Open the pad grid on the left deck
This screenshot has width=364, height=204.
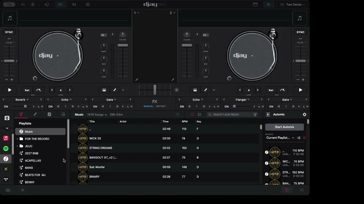[104, 90]
